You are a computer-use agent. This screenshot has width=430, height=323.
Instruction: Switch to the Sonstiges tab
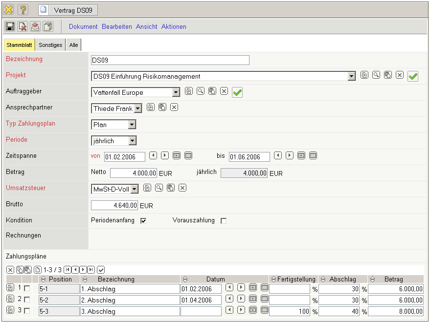pyautogui.click(x=50, y=45)
